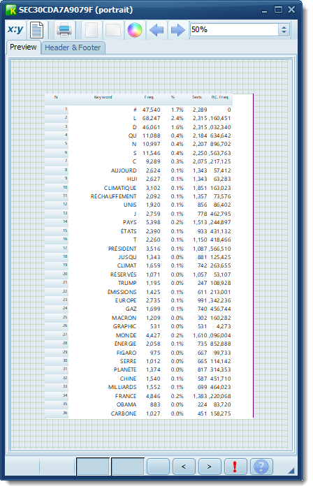Click the 50% zoom input field
Screen dimensions: 313x491
(x=234, y=30)
